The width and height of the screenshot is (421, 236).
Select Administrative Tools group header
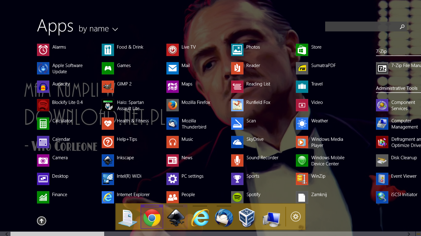397,88
